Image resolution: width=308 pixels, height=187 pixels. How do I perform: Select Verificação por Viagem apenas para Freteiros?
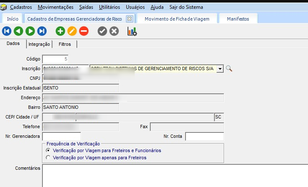[x=49, y=158]
